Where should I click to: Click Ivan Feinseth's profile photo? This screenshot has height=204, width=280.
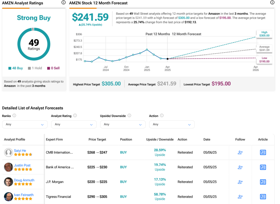click(8, 197)
